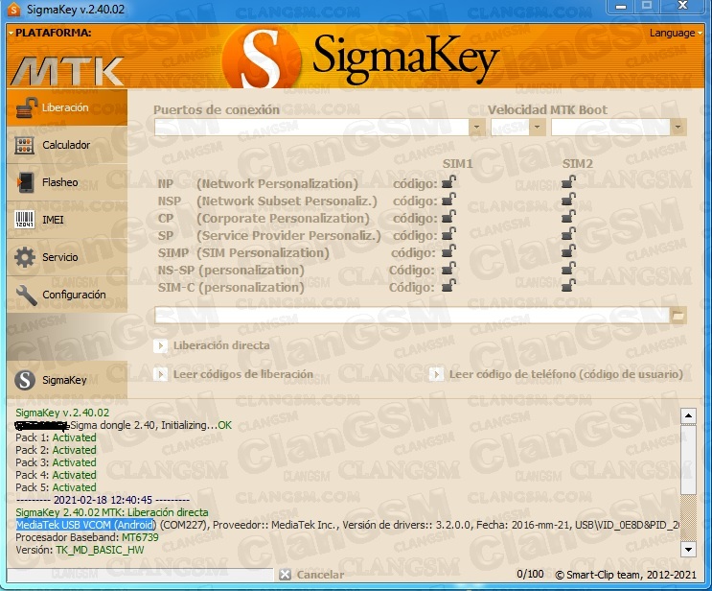Screen dimensions: 712x591
Task: Click the SP SIM1 padlock icon
Action: coord(448,235)
